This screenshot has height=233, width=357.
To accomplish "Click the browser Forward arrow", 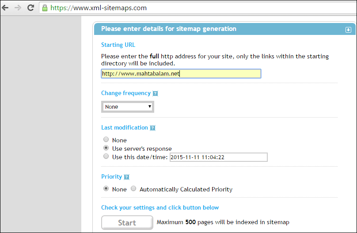I will [18, 8].
